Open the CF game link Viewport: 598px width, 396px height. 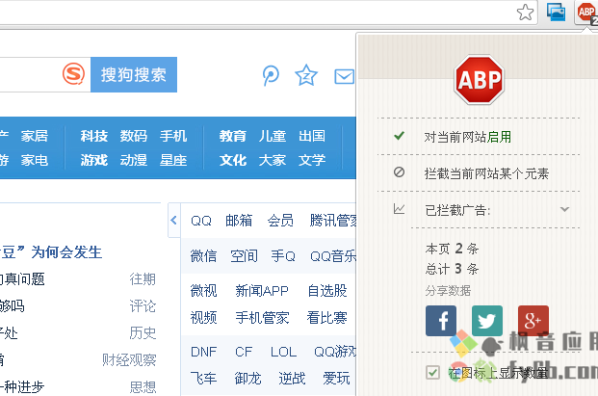(x=244, y=352)
